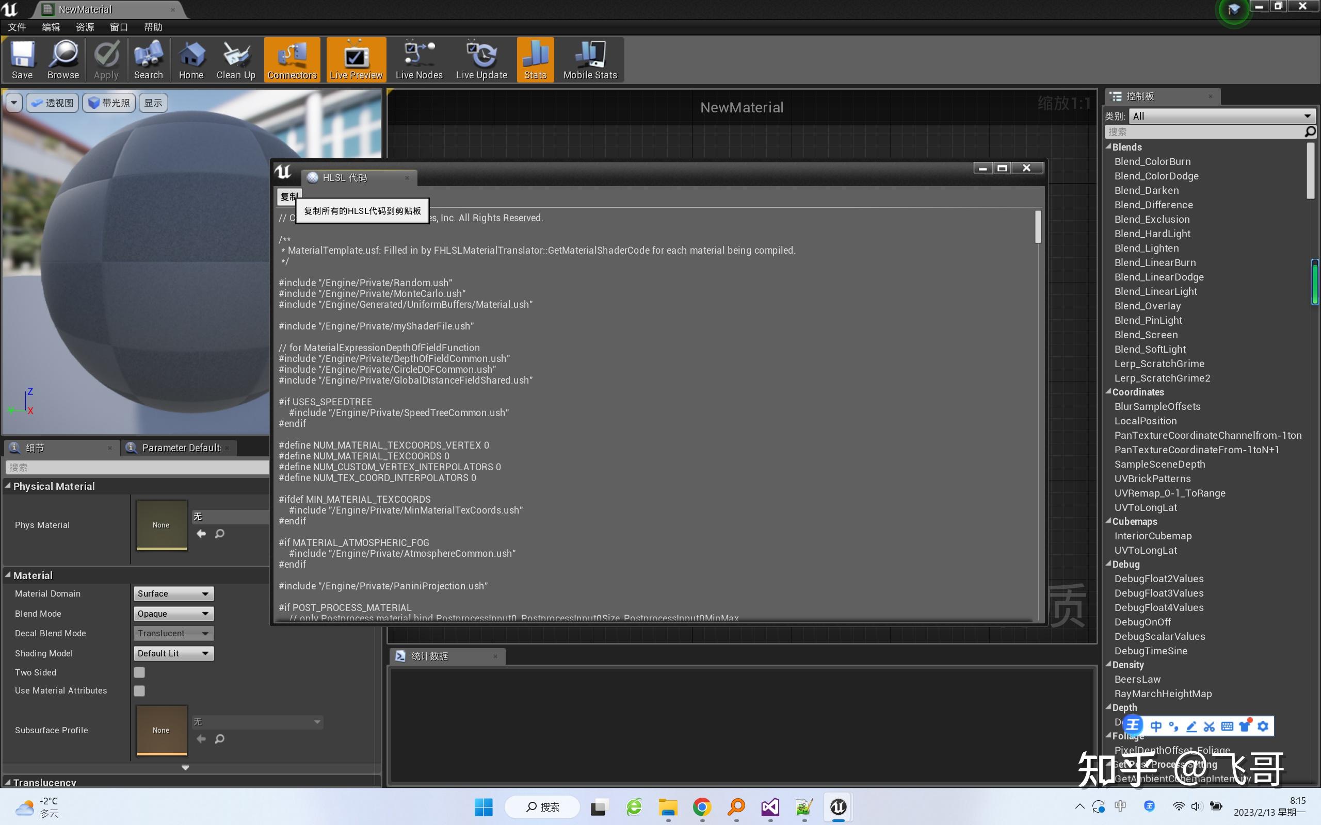Open viewport options dropdown arrow
Image resolution: width=1321 pixels, height=825 pixels.
tap(13, 103)
